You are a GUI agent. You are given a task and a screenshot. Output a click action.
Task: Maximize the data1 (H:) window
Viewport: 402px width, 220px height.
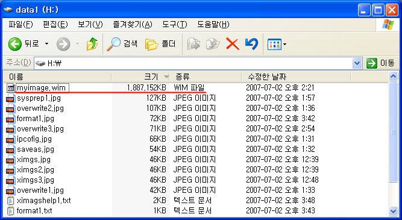[x=378, y=10]
